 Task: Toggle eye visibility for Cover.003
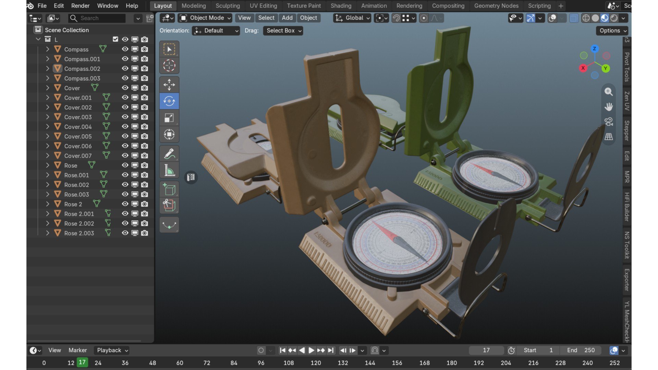[x=125, y=117]
